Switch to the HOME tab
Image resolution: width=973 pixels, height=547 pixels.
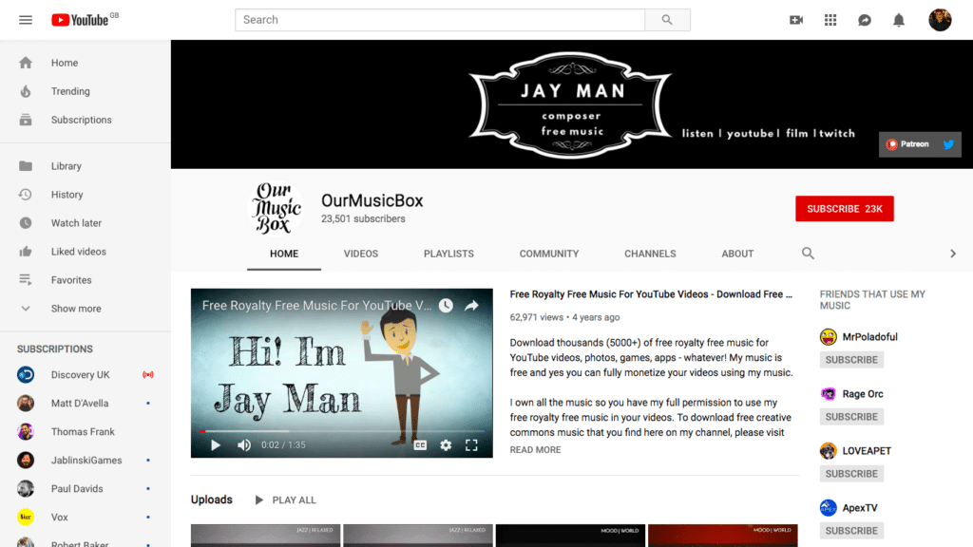[x=284, y=255]
